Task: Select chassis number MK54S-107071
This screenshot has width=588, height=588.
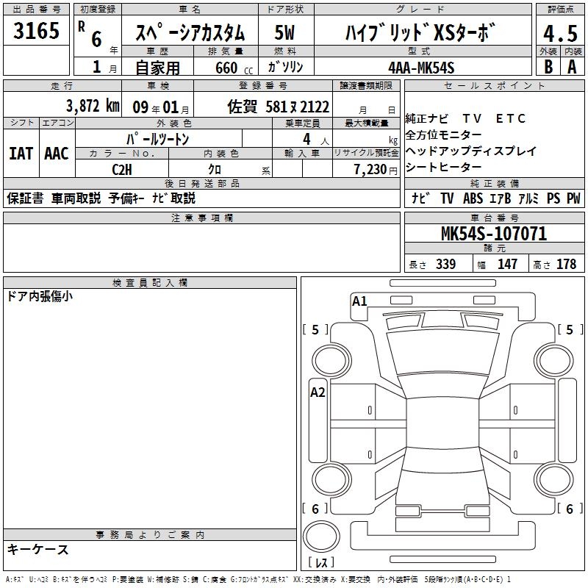Action: click(494, 233)
